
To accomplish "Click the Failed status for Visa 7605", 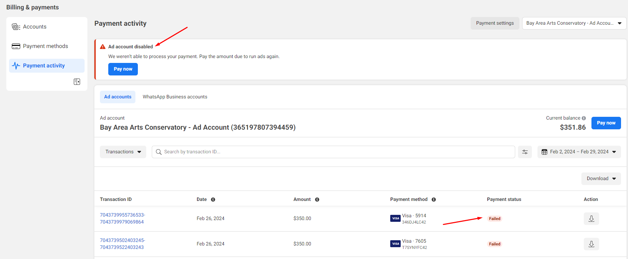I will (x=495, y=244).
